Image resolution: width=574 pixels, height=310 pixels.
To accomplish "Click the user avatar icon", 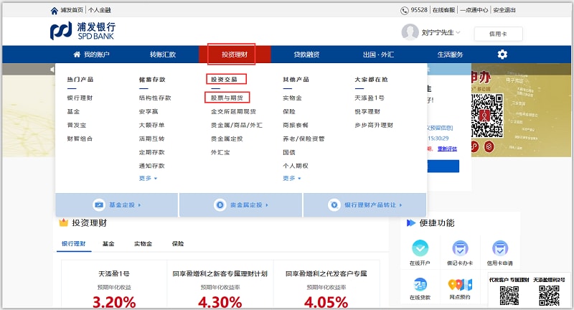I will [x=410, y=32].
